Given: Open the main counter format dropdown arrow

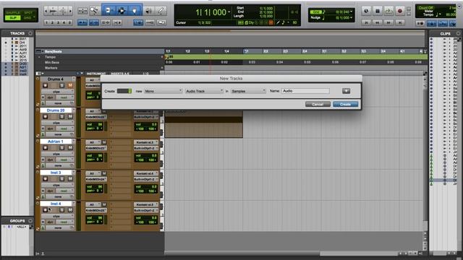Looking at the screenshot, I should point(229,12).
